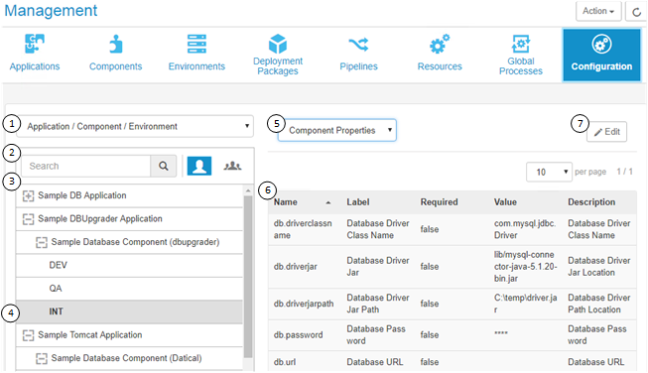Viewport: 648px width, 373px height.
Task: Click the Search input field
Action: pos(86,166)
